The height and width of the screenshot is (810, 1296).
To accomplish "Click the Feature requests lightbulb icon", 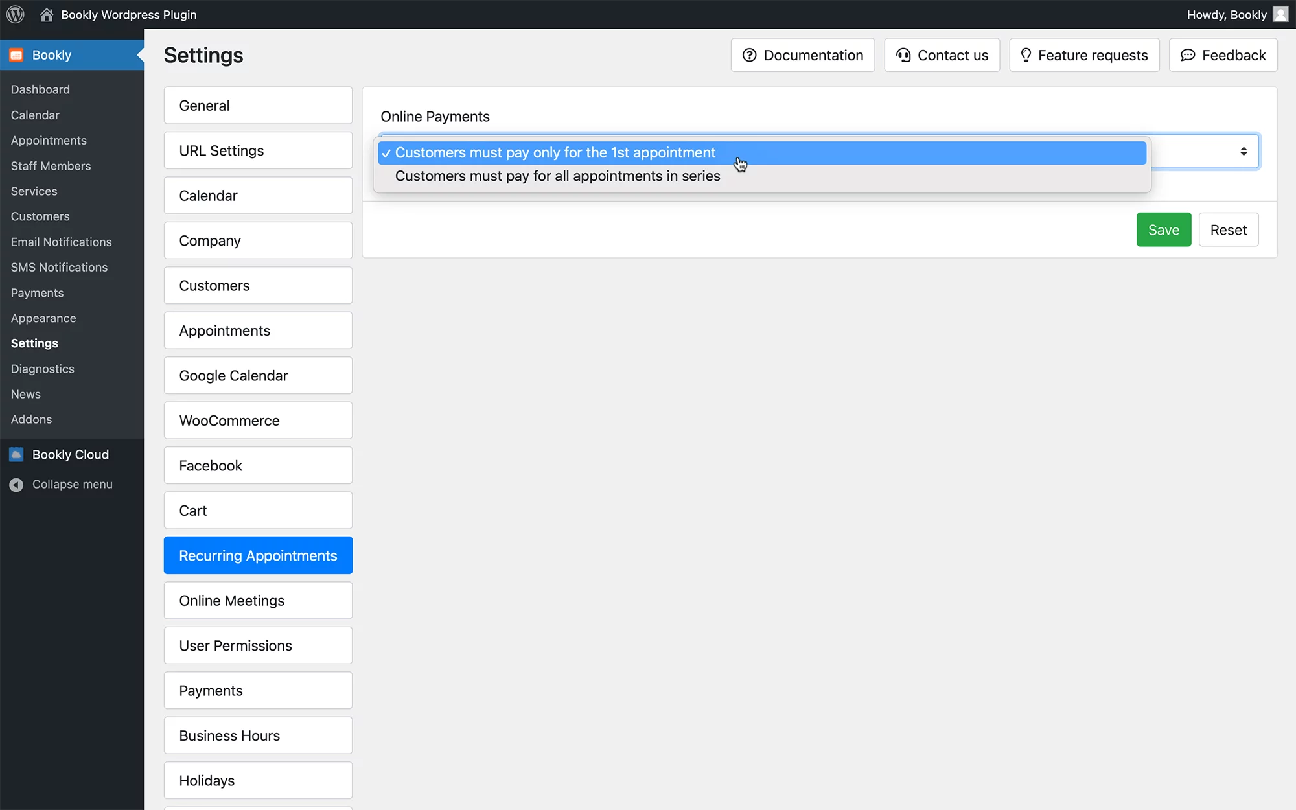I will click(1026, 55).
